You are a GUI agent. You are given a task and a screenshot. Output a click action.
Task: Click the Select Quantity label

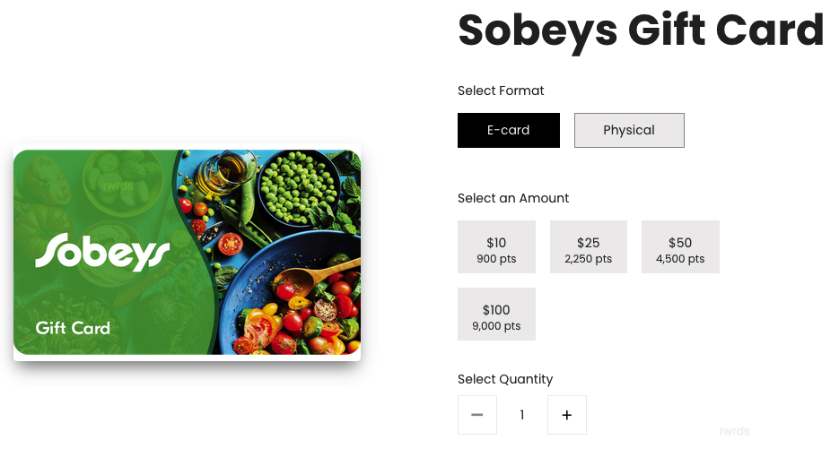[505, 379]
